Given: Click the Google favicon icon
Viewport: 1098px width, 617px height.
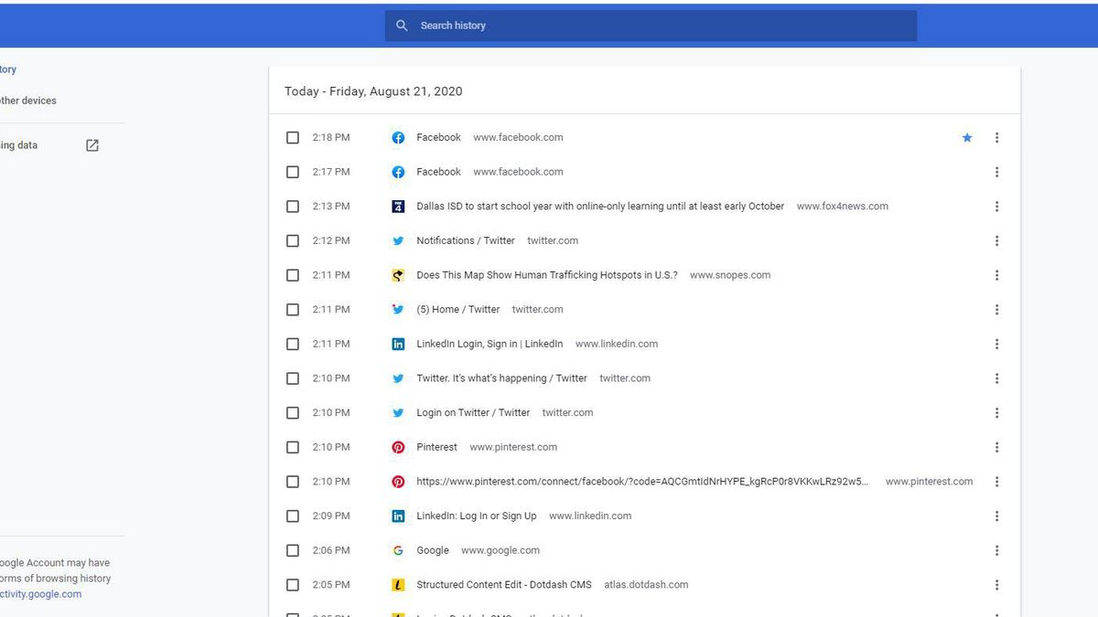Looking at the screenshot, I should point(398,550).
